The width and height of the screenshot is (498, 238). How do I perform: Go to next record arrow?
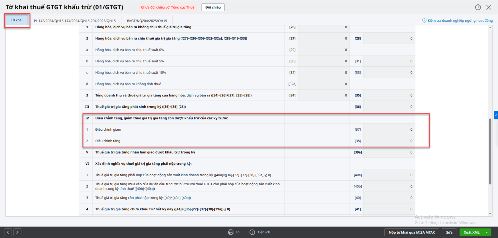pyautogui.click(x=17, y=232)
